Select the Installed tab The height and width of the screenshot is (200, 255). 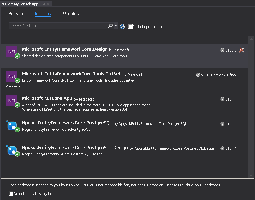(43, 13)
